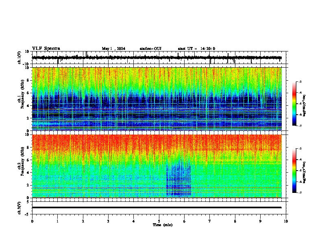The width and height of the screenshot is (322, 248).
Task: Click the "-3" label on ch.1 color scale
Action: click(x=300, y=82)
